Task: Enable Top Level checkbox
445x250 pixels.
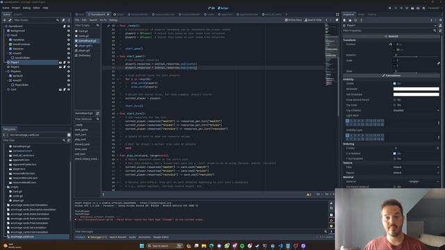Action: pos(394,105)
